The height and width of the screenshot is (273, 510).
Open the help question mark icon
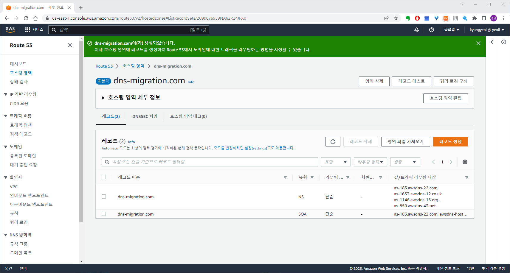(x=432, y=30)
